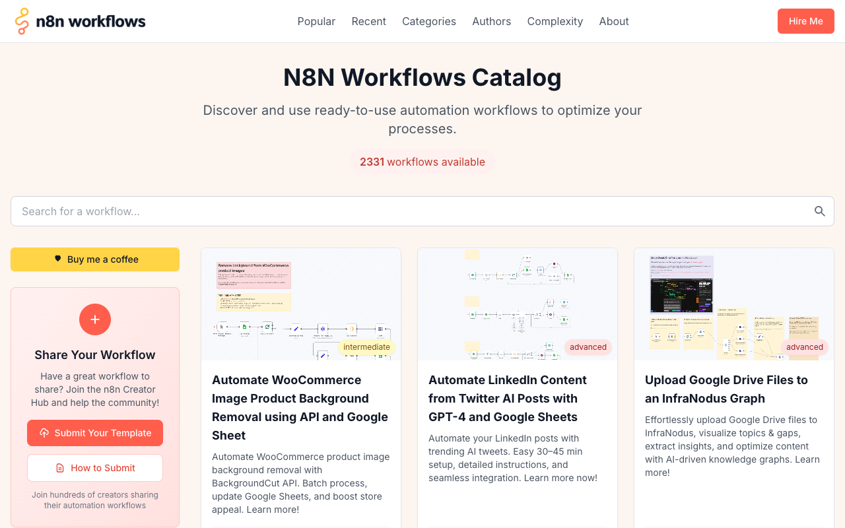
Task: Open the Authors nav item
Action: (491, 21)
